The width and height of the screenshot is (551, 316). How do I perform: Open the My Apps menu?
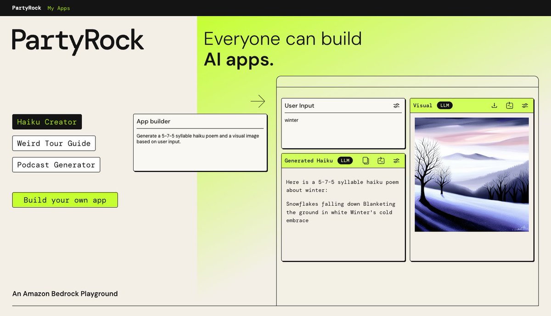click(x=58, y=8)
